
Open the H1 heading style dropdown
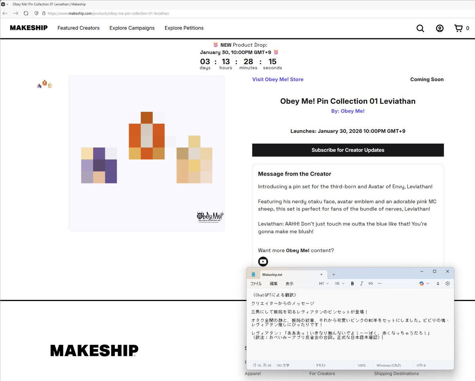pyautogui.click(x=323, y=283)
